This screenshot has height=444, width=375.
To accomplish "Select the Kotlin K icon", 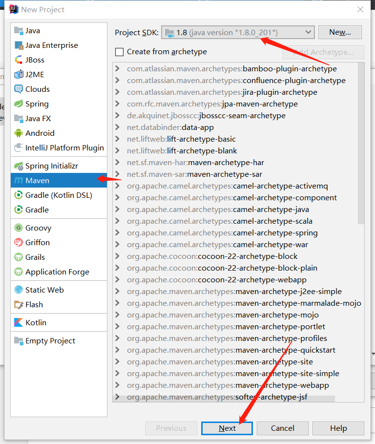I will coord(19,322).
